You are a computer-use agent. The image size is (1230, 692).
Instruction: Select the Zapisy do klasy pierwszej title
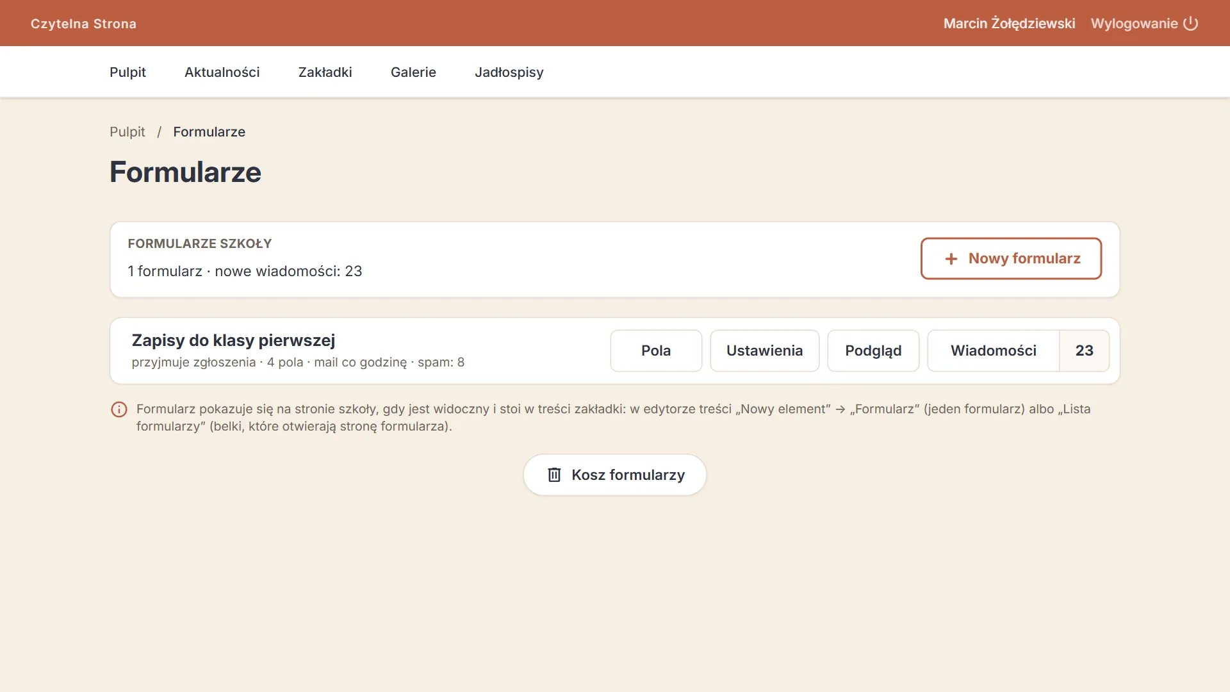(x=233, y=340)
